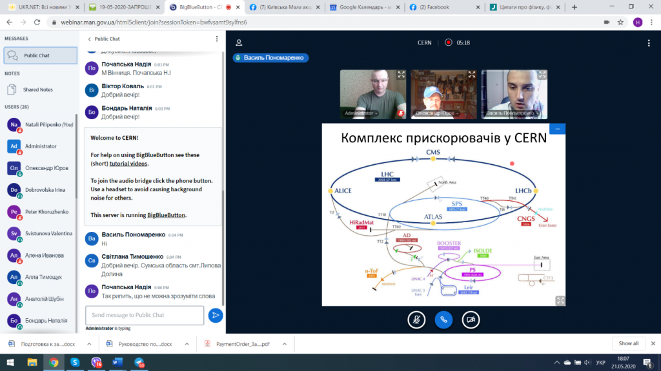Switch to the (2) Facebook tab

coord(444,7)
